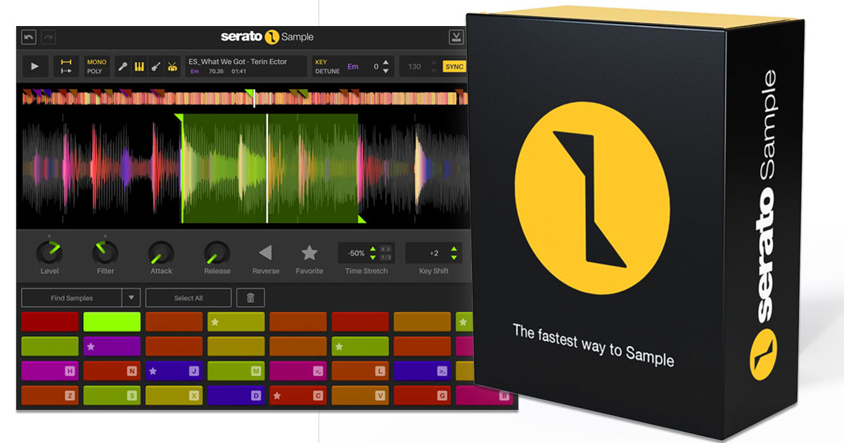
Task: Switch to KEY mode in Key/Detune control
Action: pos(322,62)
